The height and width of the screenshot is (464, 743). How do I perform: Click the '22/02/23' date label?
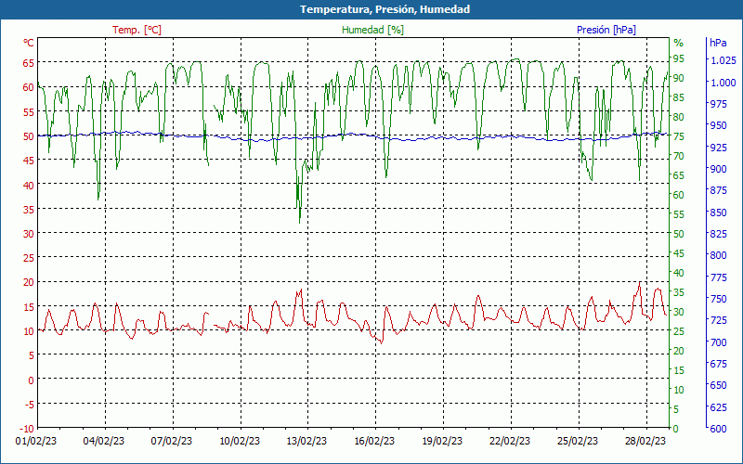click(x=510, y=441)
